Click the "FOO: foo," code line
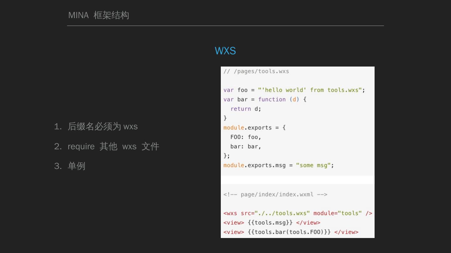This screenshot has width=451, height=253. tap(246, 137)
